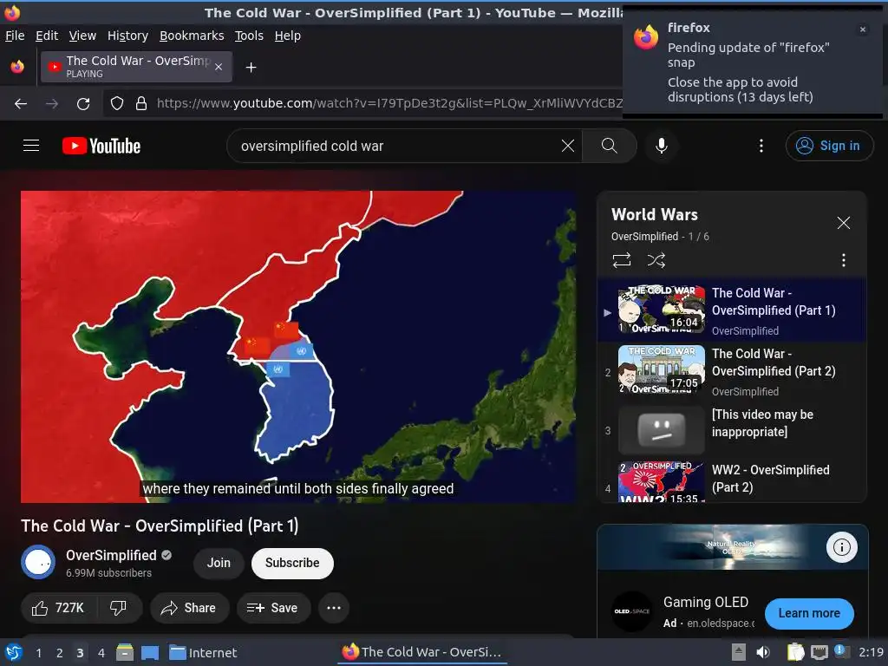Image resolution: width=888 pixels, height=666 pixels.
Task: Open Firefox View icon in tab bar
Action: (x=17, y=67)
